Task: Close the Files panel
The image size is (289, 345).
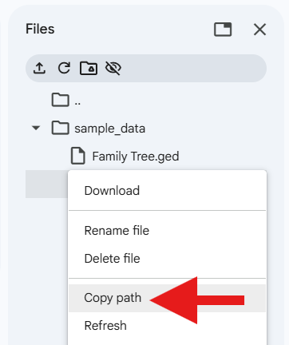Action: (259, 30)
